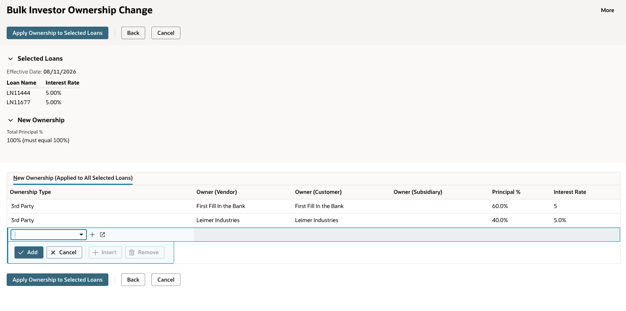Click the interest rate value 5 in the first ownership row
This screenshot has height=311, width=626.
click(x=555, y=206)
